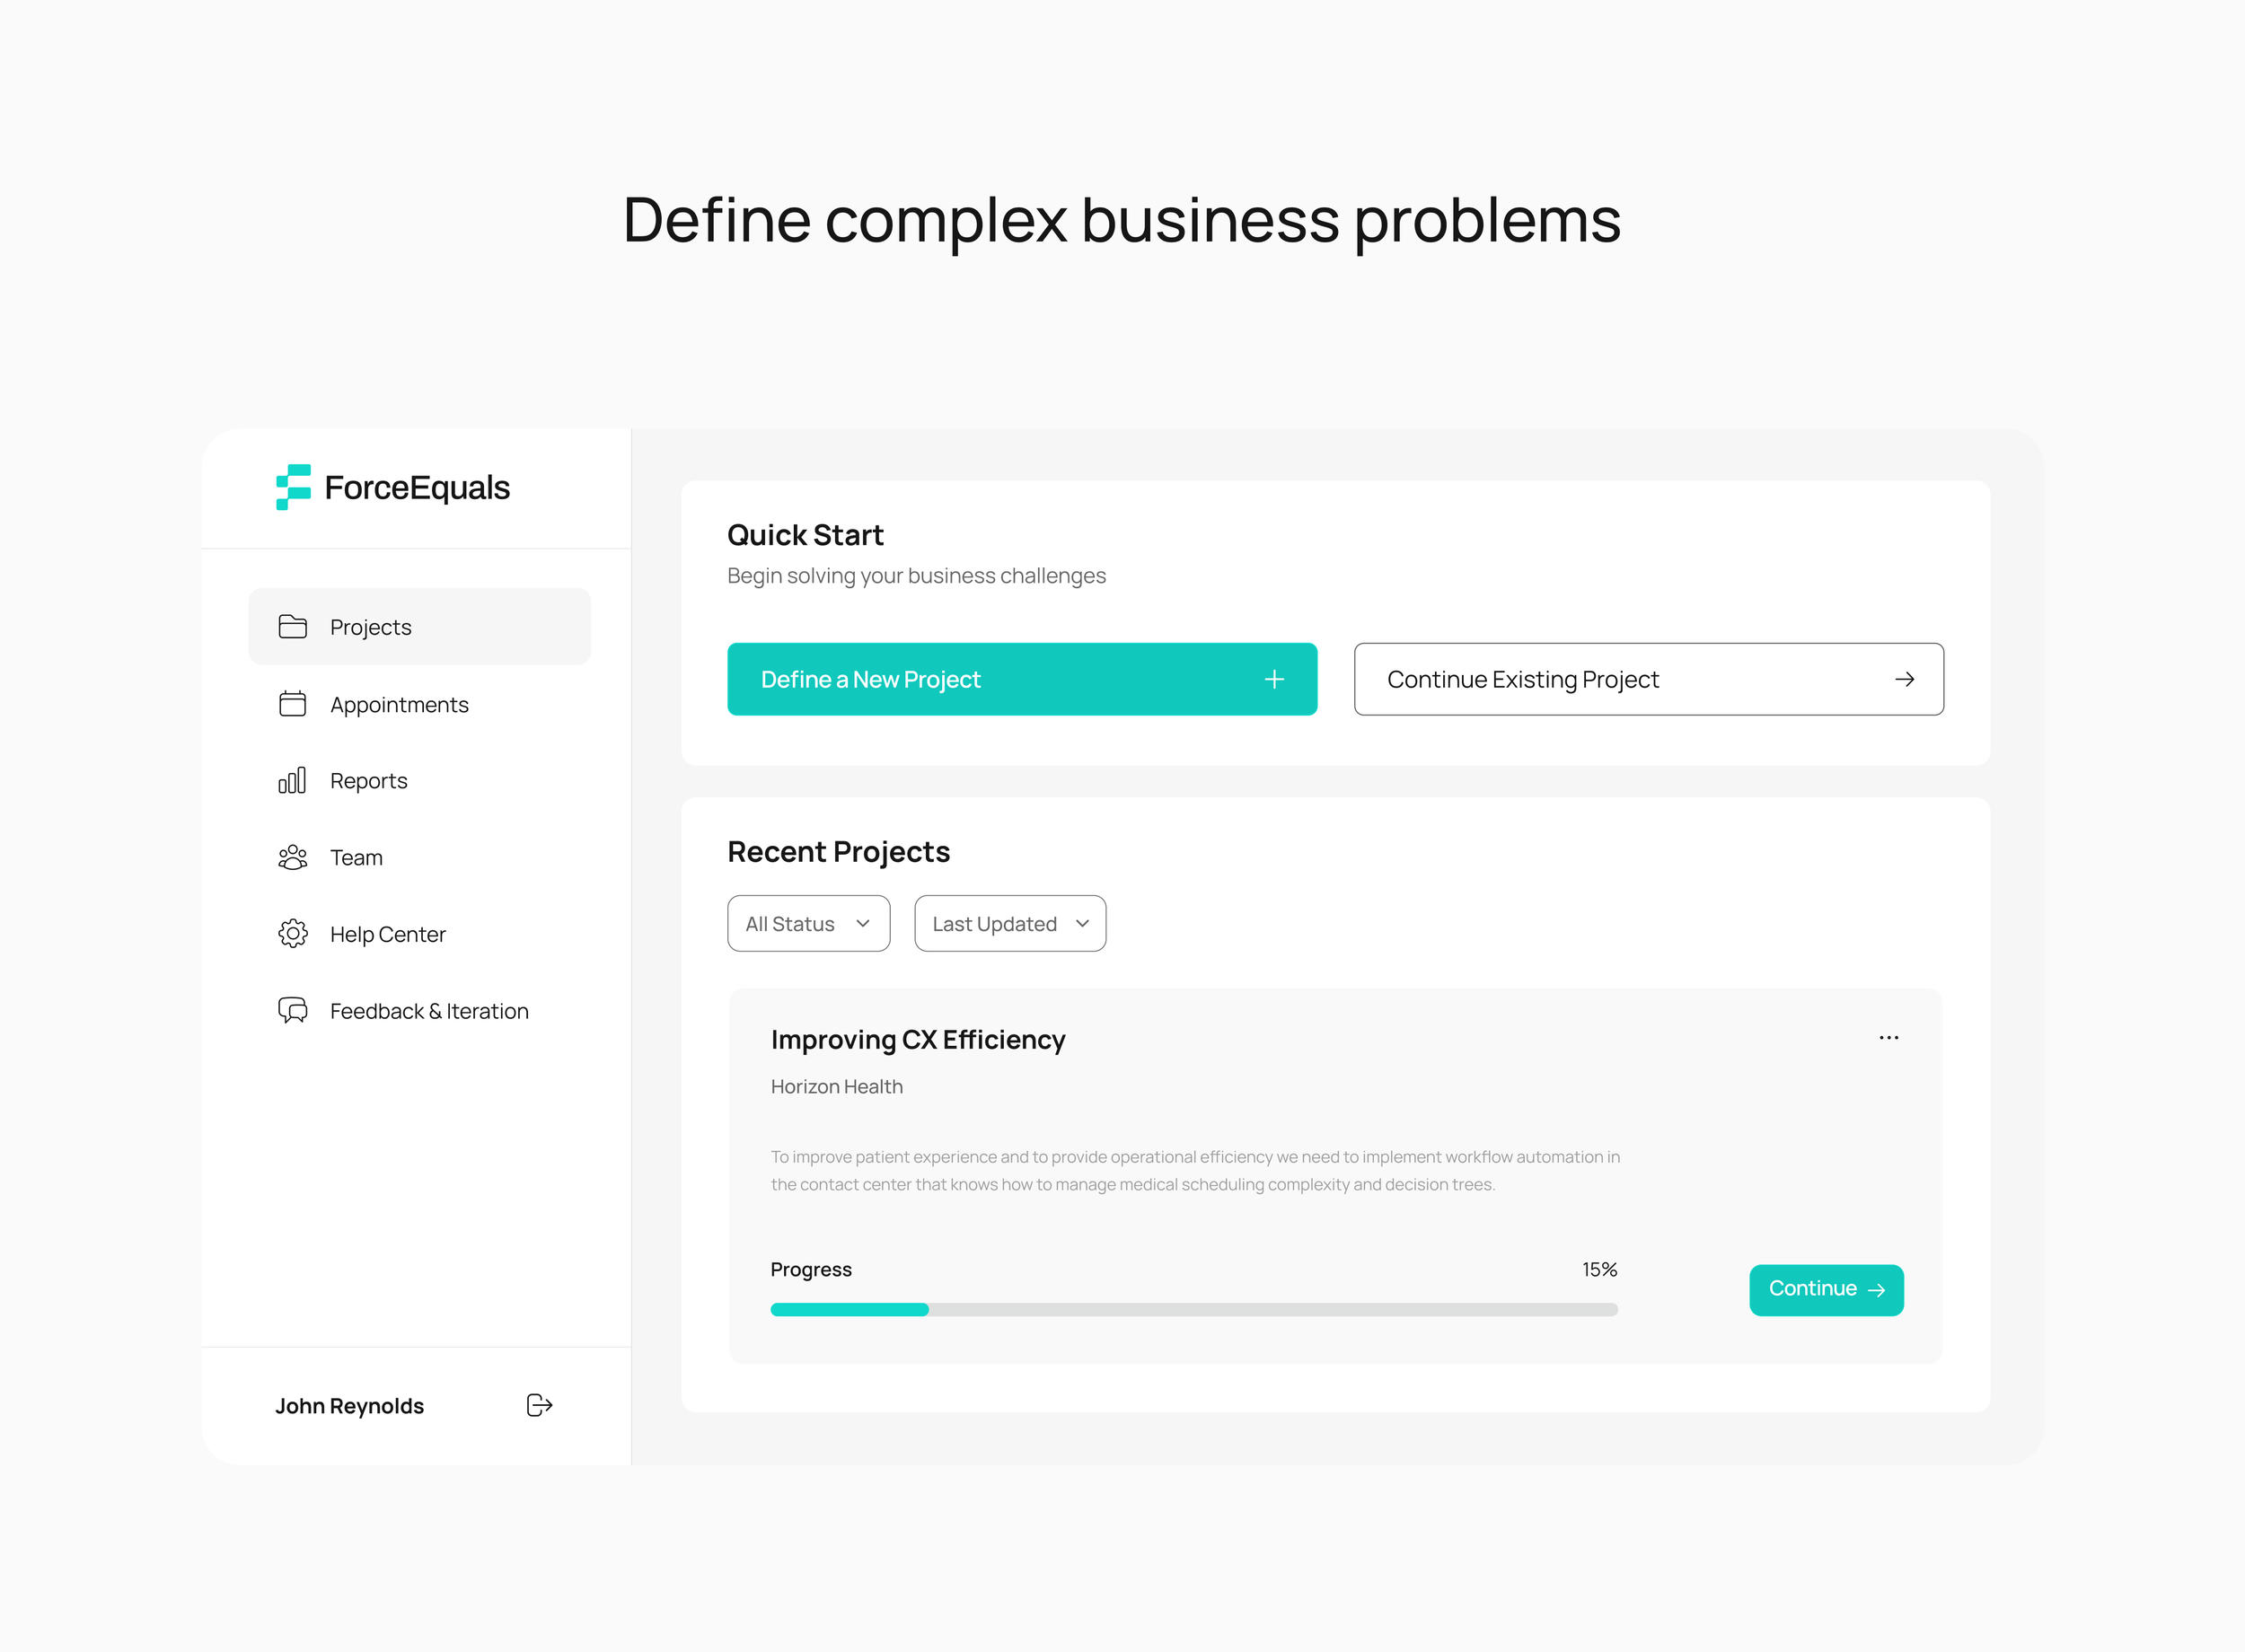This screenshot has height=1652, width=2245.
Task: Click the project progress bar
Action: (x=1193, y=1309)
